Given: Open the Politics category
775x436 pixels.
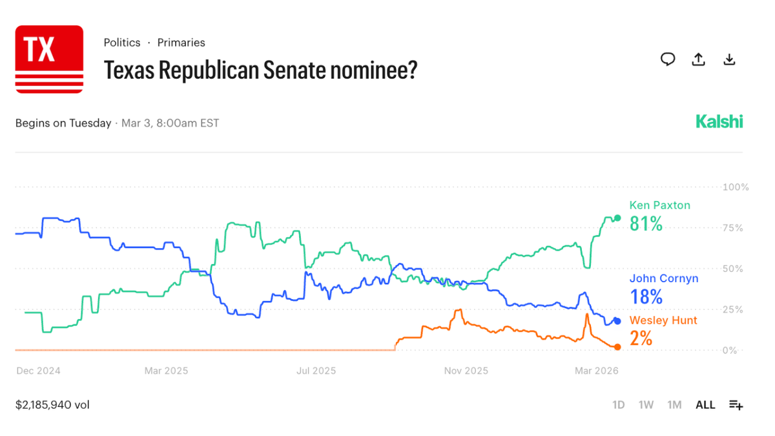Looking at the screenshot, I should [x=121, y=42].
